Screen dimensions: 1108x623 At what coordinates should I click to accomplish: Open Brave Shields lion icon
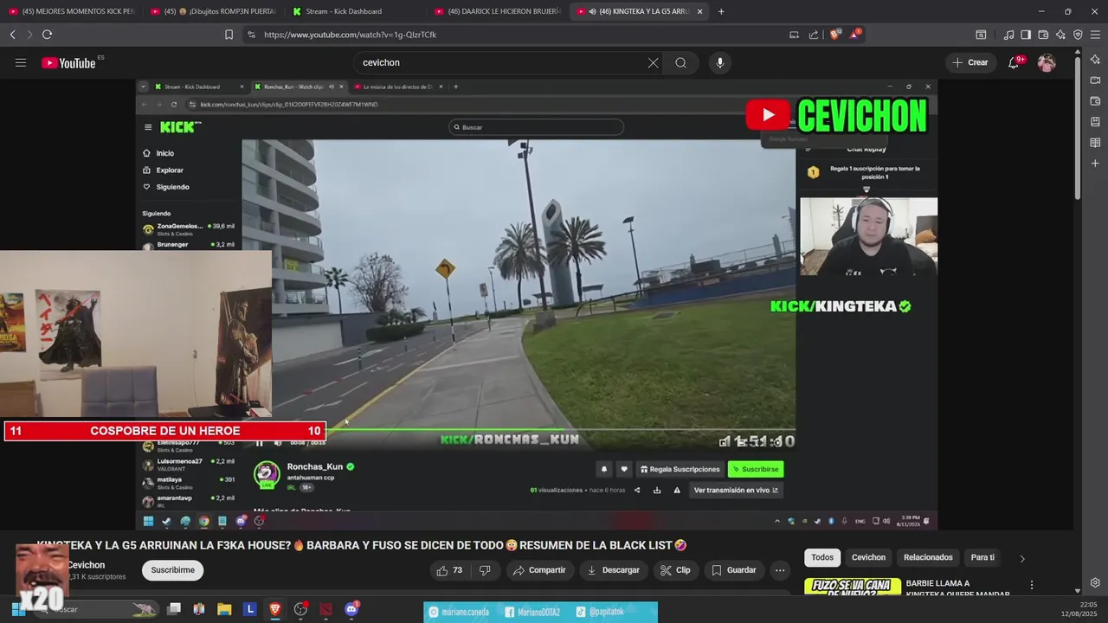(834, 35)
